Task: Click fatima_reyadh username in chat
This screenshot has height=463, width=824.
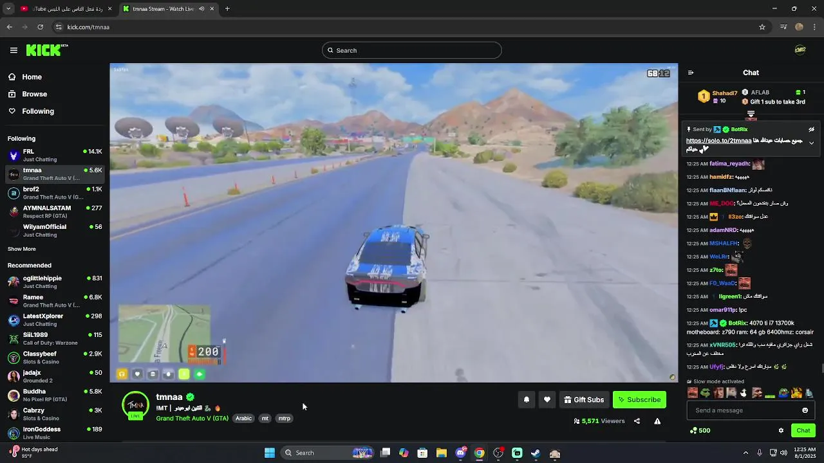Action: (x=729, y=163)
